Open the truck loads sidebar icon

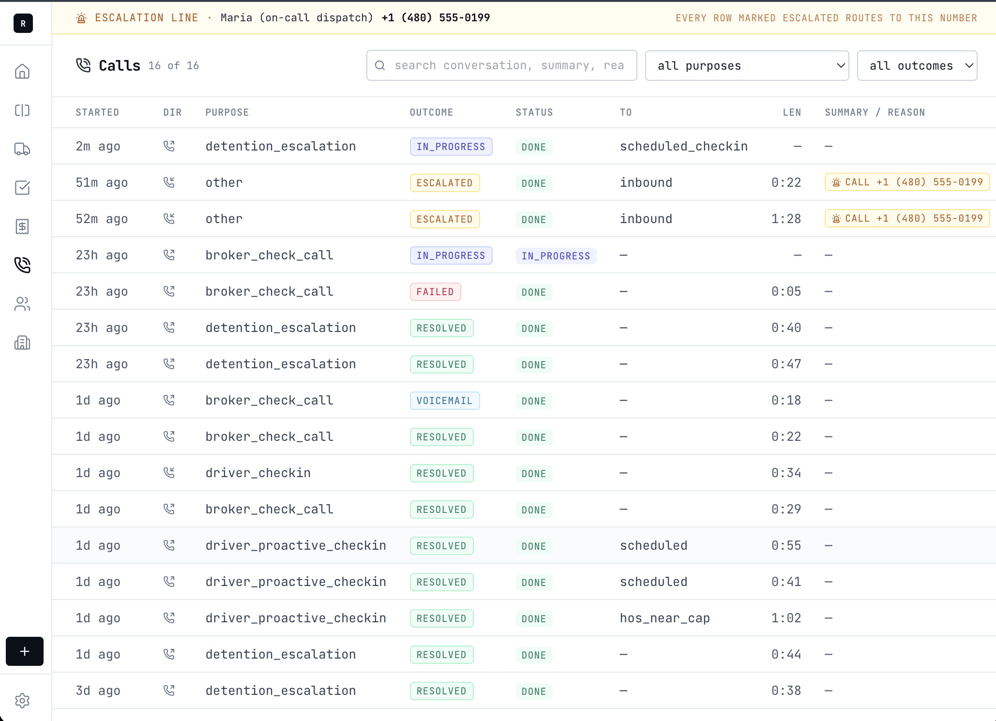click(x=22, y=149)
